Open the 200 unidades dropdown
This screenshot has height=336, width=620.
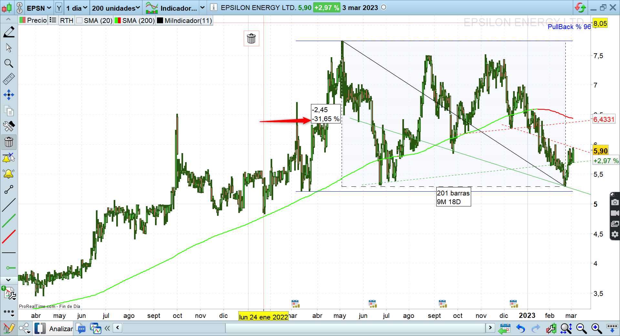116,8
